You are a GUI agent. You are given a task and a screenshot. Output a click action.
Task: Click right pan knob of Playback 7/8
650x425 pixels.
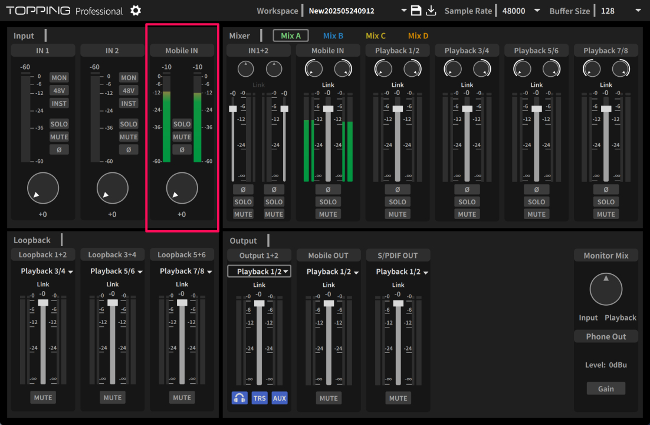point(621,68)
